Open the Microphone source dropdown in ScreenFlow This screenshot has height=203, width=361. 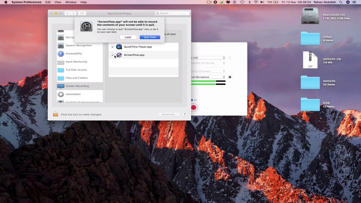(208, 77)
